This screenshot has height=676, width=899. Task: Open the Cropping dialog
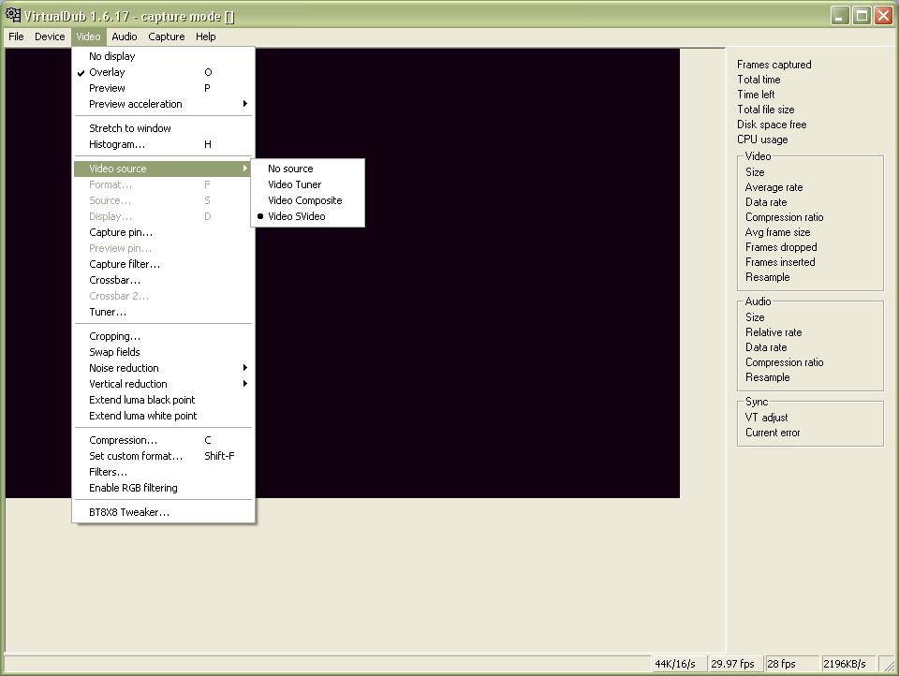point(163,336)
